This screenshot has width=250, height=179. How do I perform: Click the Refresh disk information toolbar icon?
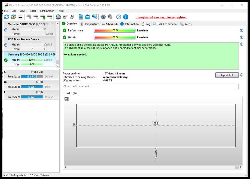point(7,17)
